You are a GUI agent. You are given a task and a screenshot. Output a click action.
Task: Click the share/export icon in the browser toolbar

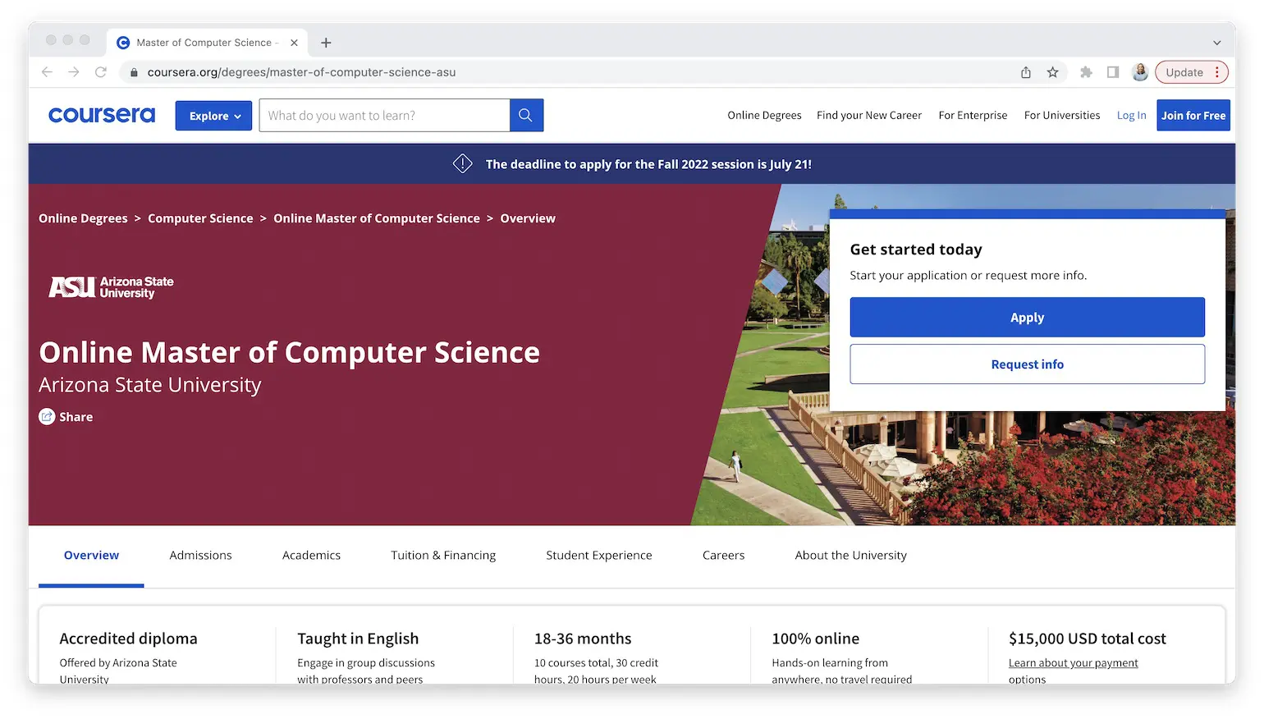(x=1025, y=71)
